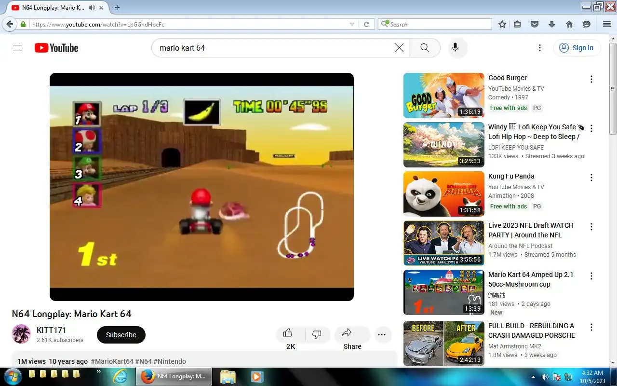
Task: Click the Firefox search box
Action: (x=435, y=24)
